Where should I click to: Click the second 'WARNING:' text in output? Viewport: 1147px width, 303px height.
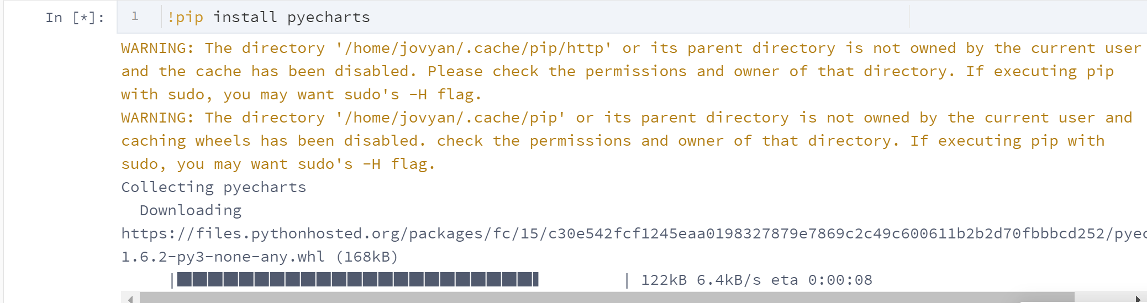pyautogui.click(x=158, y=118)
